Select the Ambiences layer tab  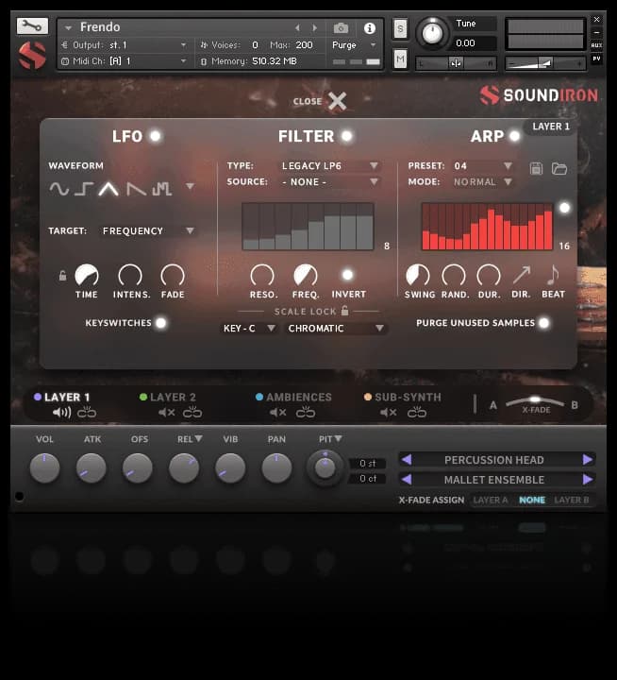tap(297, 398)
